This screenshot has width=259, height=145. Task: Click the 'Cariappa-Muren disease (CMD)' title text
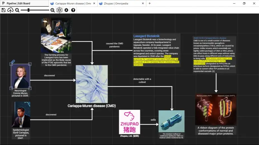[92, 106]
